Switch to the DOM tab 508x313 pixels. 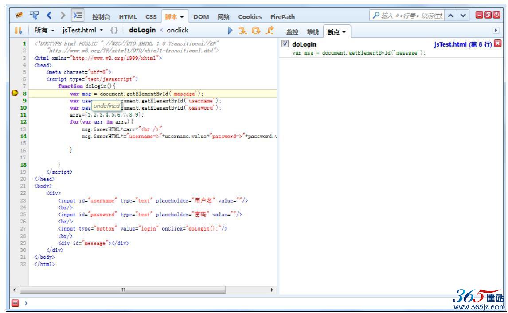click(201, 17)
